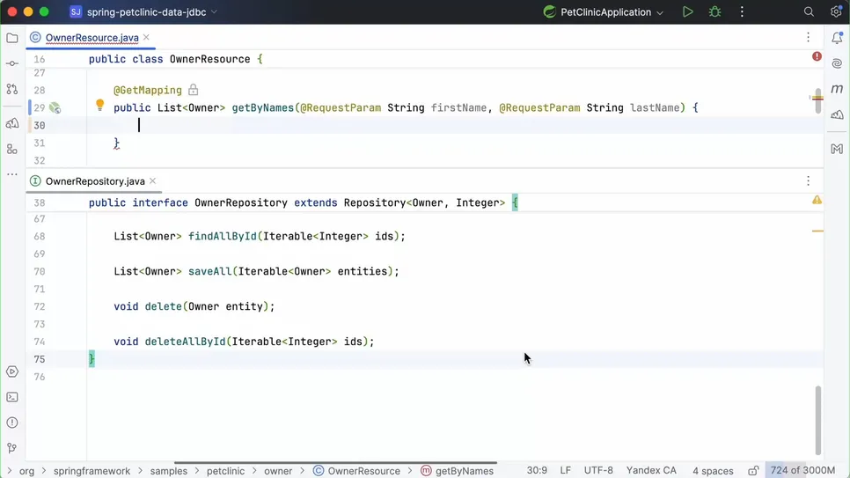Click the lock icon next to @GetMapping
This screenshot has width=850, height=478.
[x=193, y=90]
